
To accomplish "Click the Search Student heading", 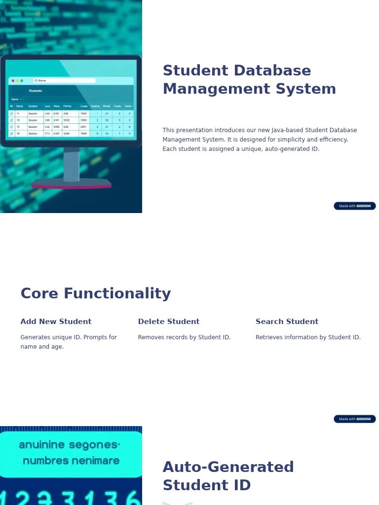I will coord(287,322).
